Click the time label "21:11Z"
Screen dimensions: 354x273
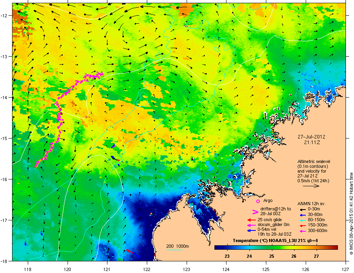[x=312, y=143]
